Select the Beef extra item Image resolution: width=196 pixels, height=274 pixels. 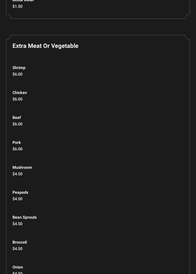tap(17, 118)
